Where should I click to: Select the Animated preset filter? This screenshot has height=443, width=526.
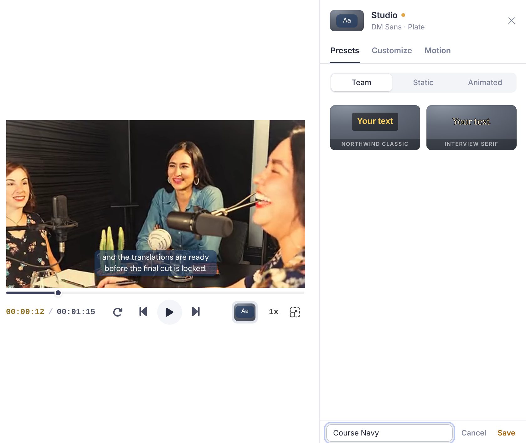point(485,83)
